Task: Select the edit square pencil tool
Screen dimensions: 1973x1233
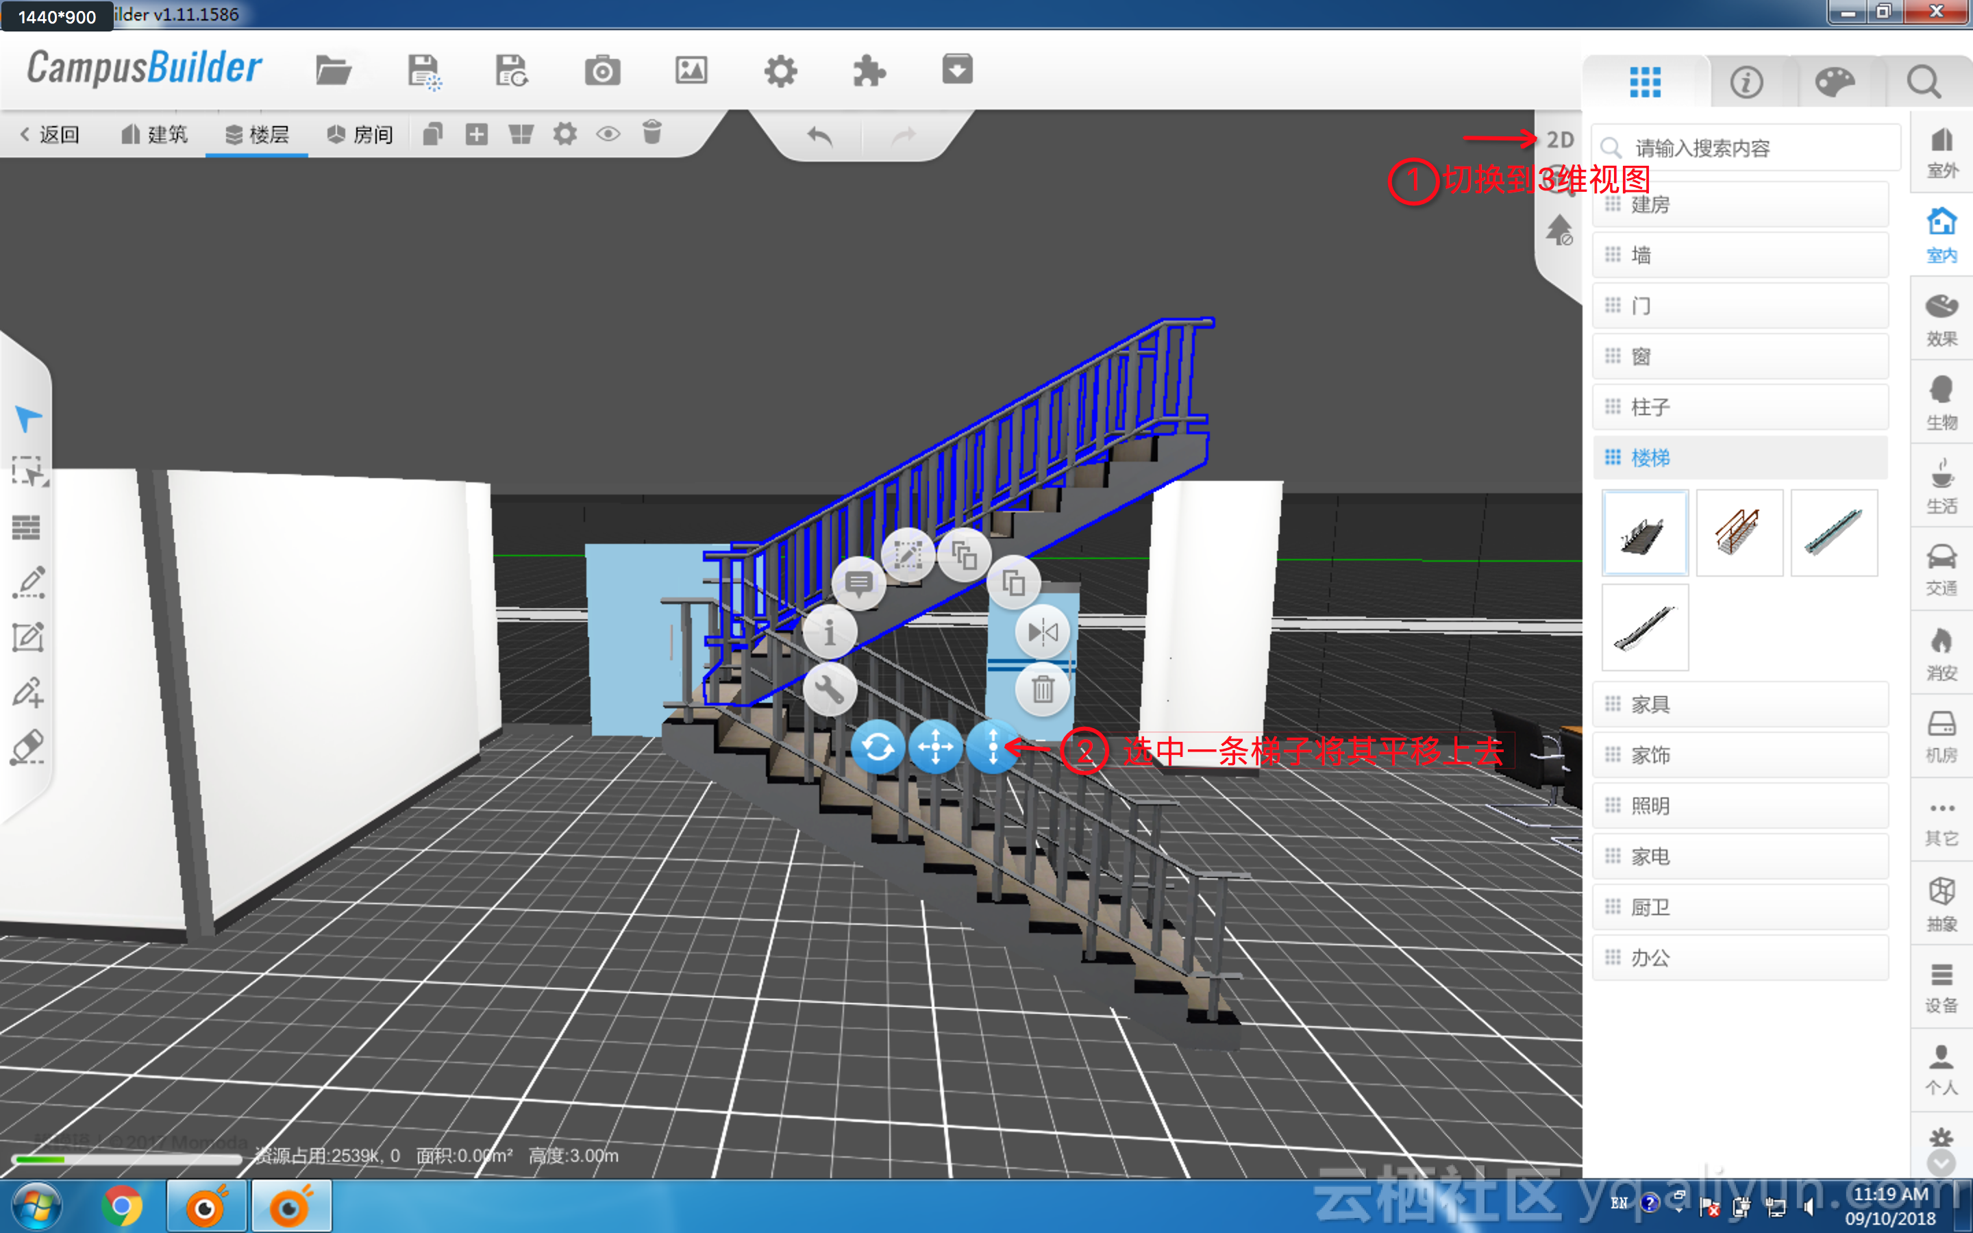Action: 27,637
